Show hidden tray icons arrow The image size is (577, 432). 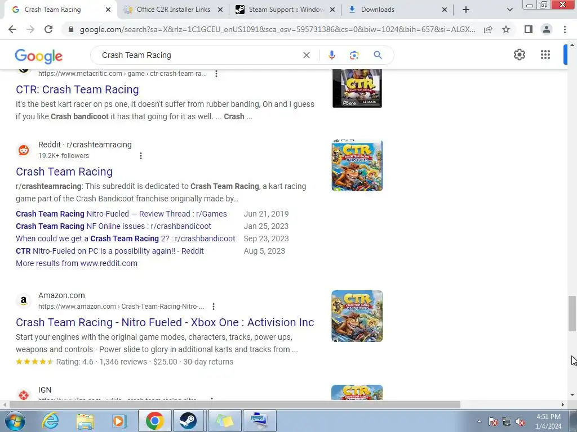click(479, 421)
